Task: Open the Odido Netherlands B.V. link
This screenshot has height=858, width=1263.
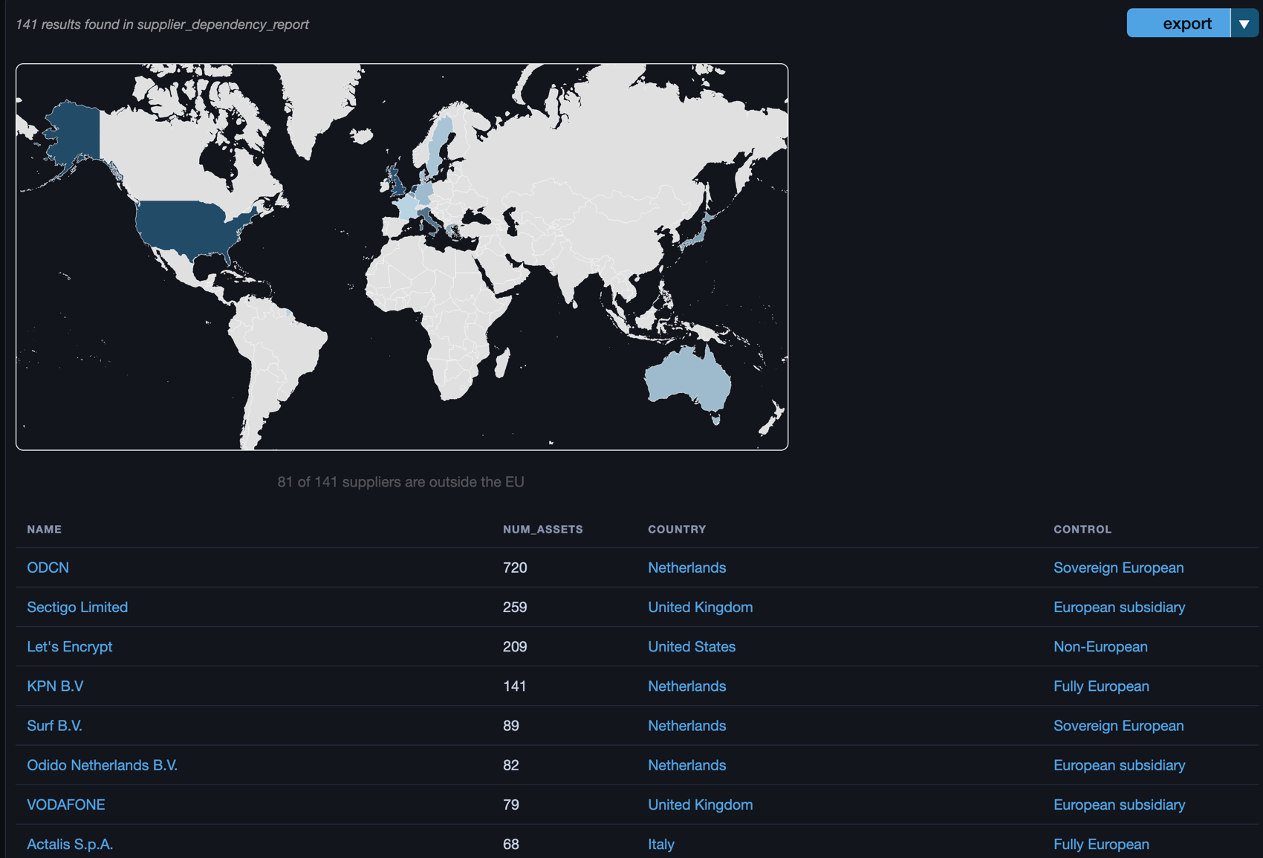Action: (x=102, y=765)
